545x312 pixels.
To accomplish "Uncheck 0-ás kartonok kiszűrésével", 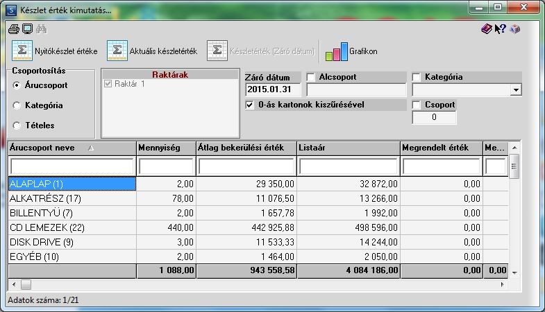I will coord(249,105).
